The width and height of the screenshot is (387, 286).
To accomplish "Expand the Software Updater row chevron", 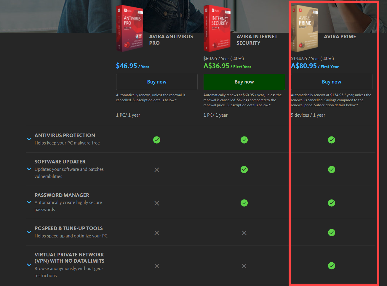I will tap(29, 169).
